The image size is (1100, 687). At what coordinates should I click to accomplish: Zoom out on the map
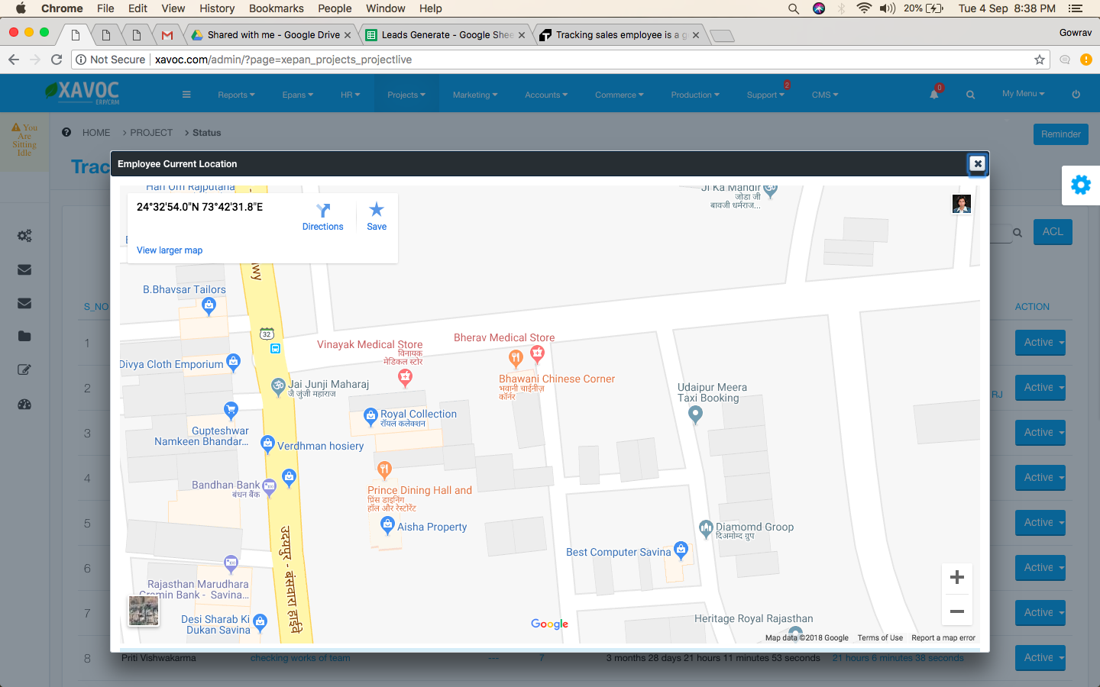point(956,611)
